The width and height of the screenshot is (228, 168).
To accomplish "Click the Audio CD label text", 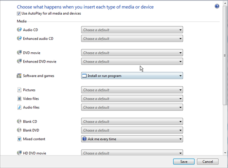I will 30,30.
